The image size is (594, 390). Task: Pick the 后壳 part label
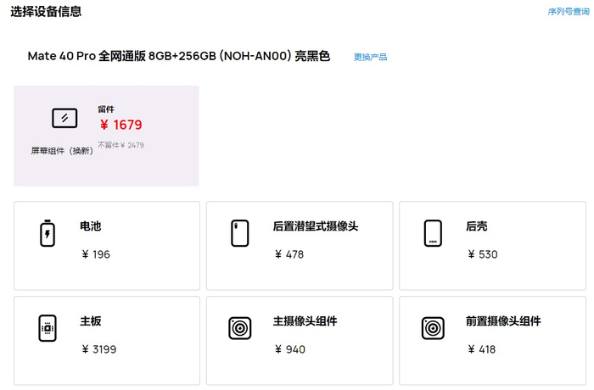(x=477, y=226)
